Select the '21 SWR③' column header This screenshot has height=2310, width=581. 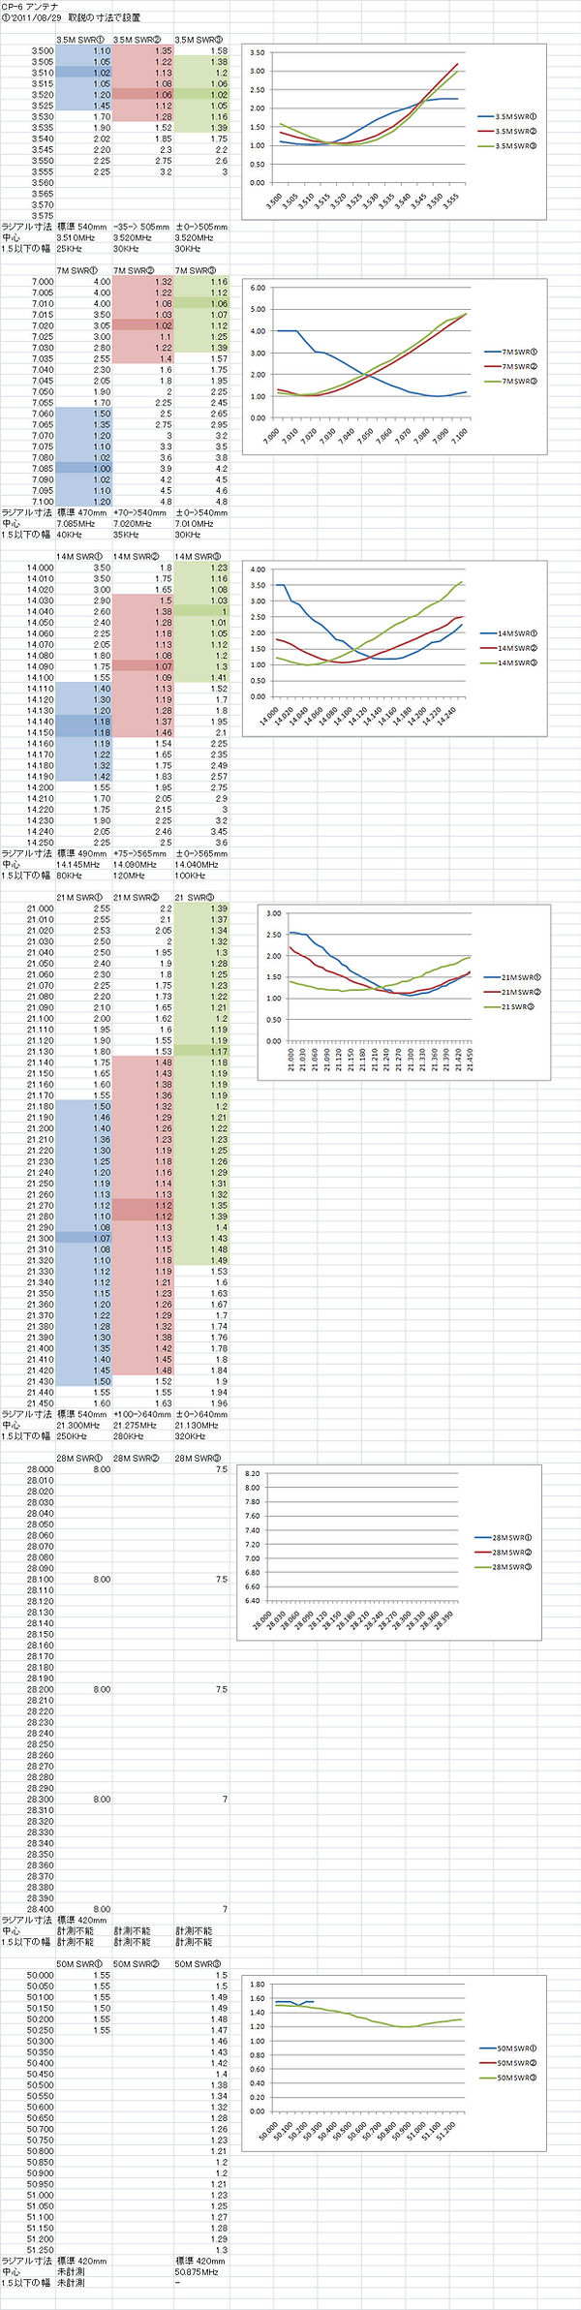point(194,897)
